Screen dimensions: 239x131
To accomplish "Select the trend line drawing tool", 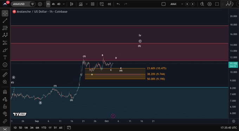I will pyautogui.click(x=5, y=21).
